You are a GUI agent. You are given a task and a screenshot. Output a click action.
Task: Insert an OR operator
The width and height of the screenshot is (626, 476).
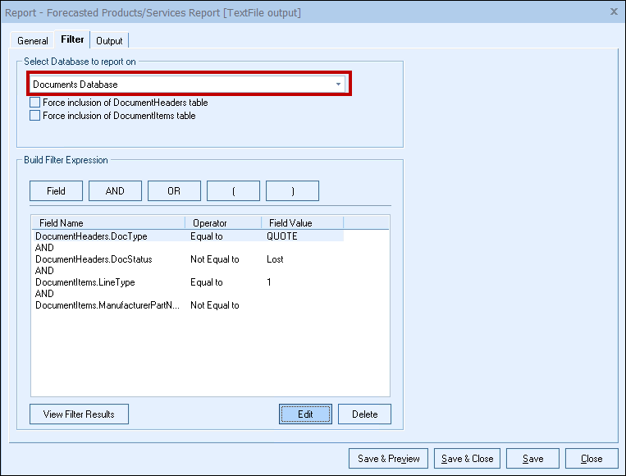[174, 191]
